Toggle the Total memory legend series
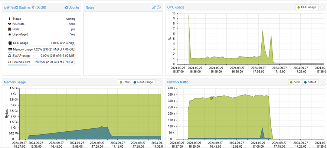The width and height of the screenshot is (327, 148). point(125,82)
